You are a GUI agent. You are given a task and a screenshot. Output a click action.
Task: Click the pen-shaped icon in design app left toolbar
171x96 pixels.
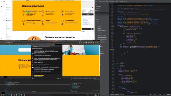point(1,7)
